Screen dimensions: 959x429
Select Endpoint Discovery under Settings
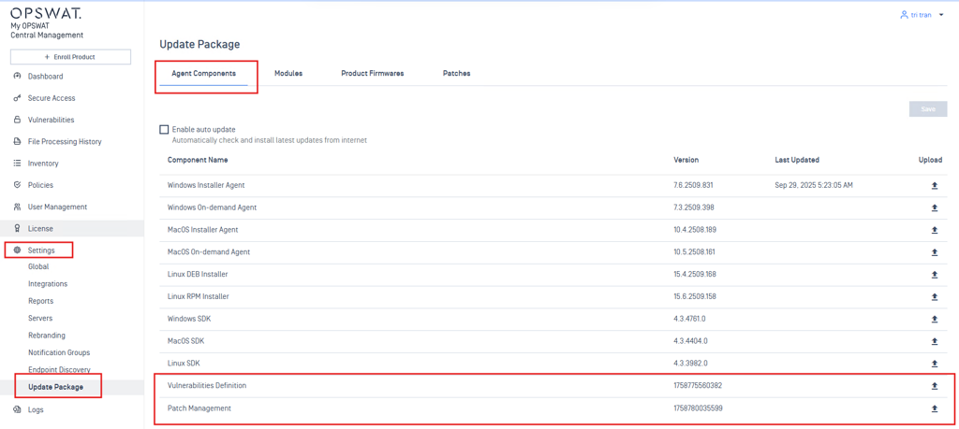pos(59,370)
